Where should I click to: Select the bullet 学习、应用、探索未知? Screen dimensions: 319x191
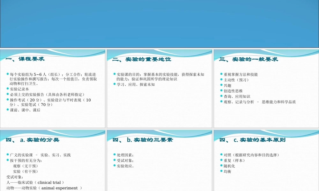(137, 85)
